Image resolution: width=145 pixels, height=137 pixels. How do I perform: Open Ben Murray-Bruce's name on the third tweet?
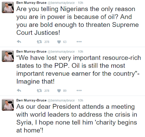pyautogui.click(x=31, y=100)
